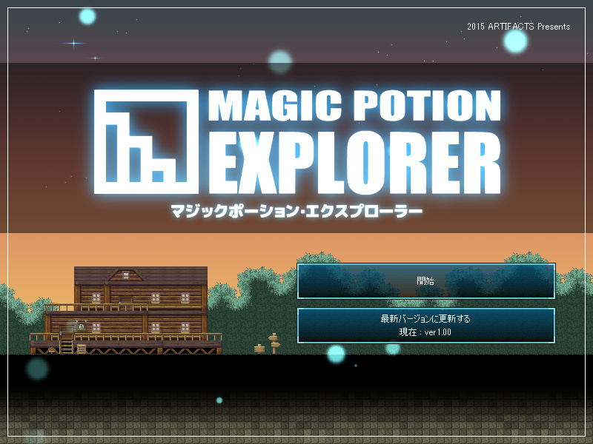
Task: Click the wooden signpost with arrow signs
Action: tap(274, 343)
